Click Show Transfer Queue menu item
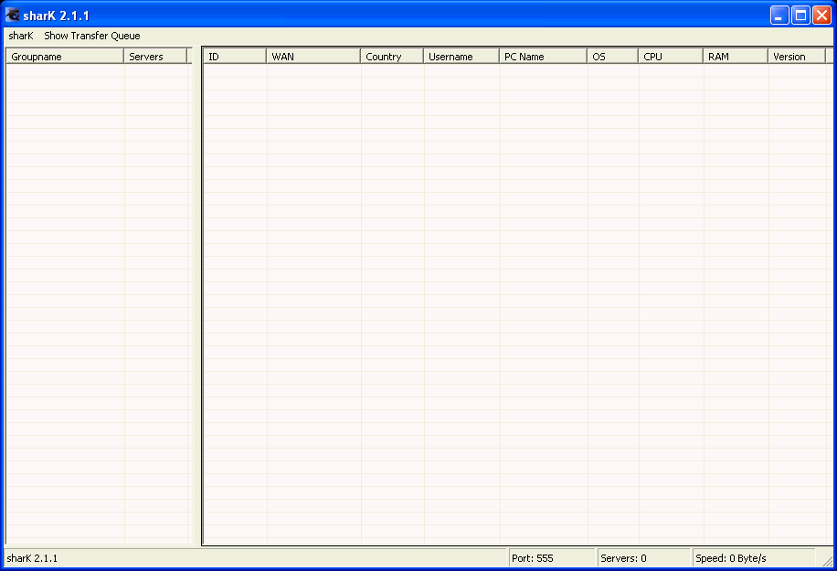837x571 pixels. coord(91,36)
